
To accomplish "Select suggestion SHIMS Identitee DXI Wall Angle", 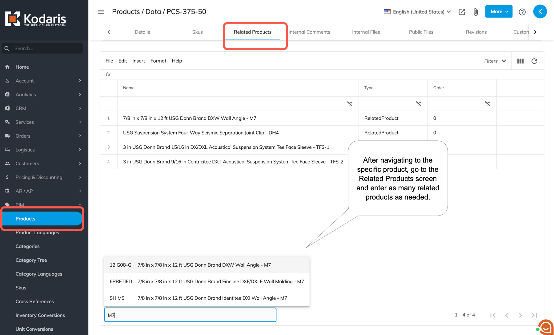I will click(x=207, y=298).
